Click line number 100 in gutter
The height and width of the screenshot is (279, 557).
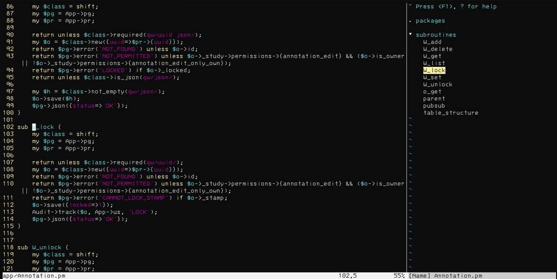click(x=8, y=113)
